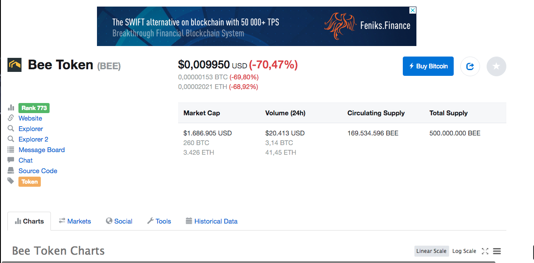Click the drive icon beside Source Code
This screenshot has width=534, height=263.
(x=11, y=171)
